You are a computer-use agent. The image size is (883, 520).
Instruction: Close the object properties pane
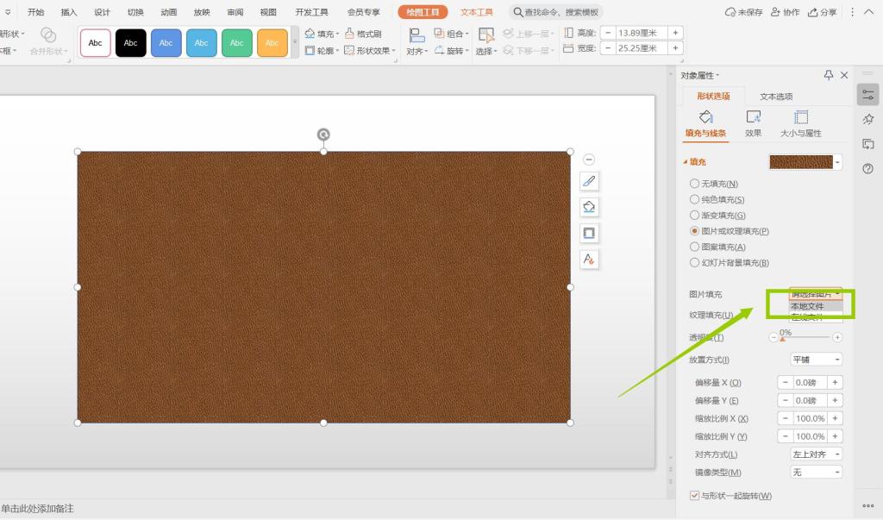click(x=844, y=75)
